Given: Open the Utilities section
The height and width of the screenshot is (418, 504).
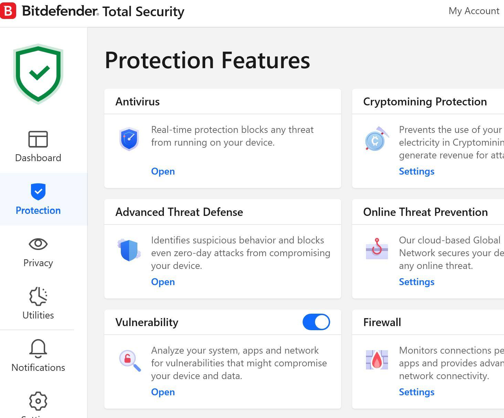Looking at the screenshot, I should pyautogui.click(x=38, y=304).
